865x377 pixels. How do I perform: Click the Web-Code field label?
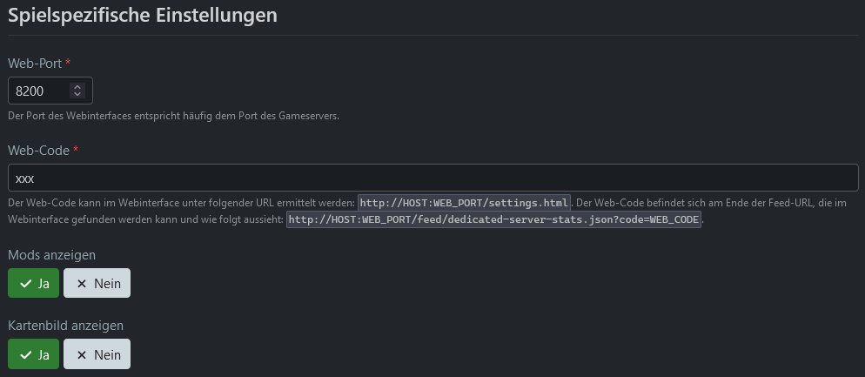(38, 151)
